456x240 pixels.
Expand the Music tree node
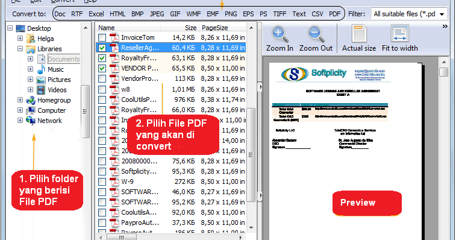[x=30, y=69]
